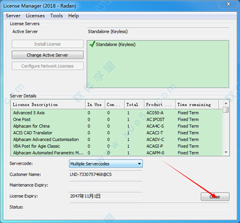This screenshot has height=223, width=240.
Task: Expand the Multiple Servercodes dropdown
Action: [x=106, y=164]
